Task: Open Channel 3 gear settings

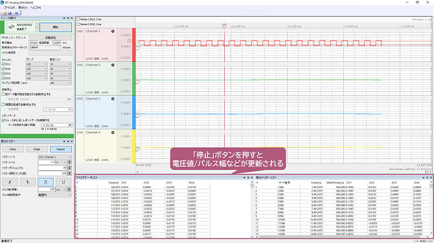Action: coord(113,99)
